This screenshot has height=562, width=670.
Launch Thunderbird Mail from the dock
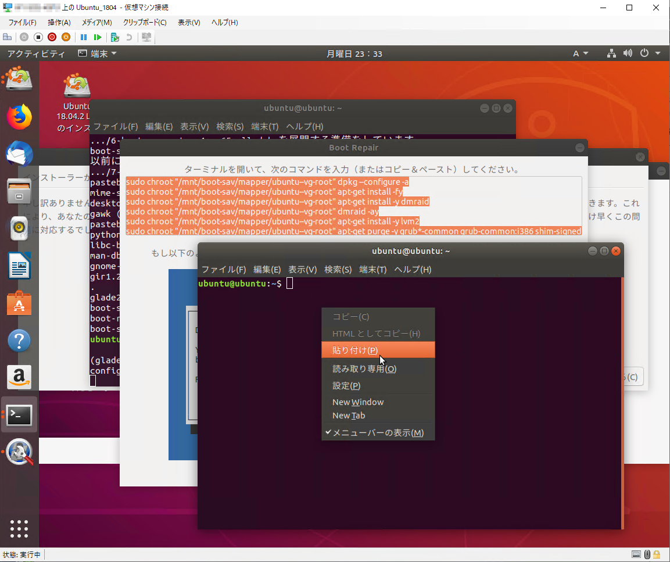coord(19,153)
